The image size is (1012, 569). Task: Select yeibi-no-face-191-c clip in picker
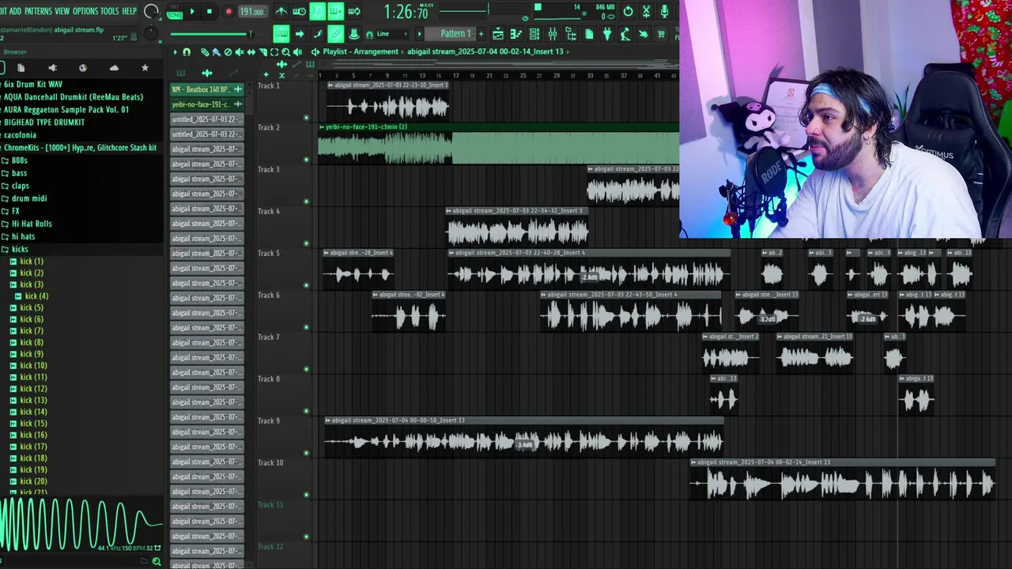click(207, 104)
